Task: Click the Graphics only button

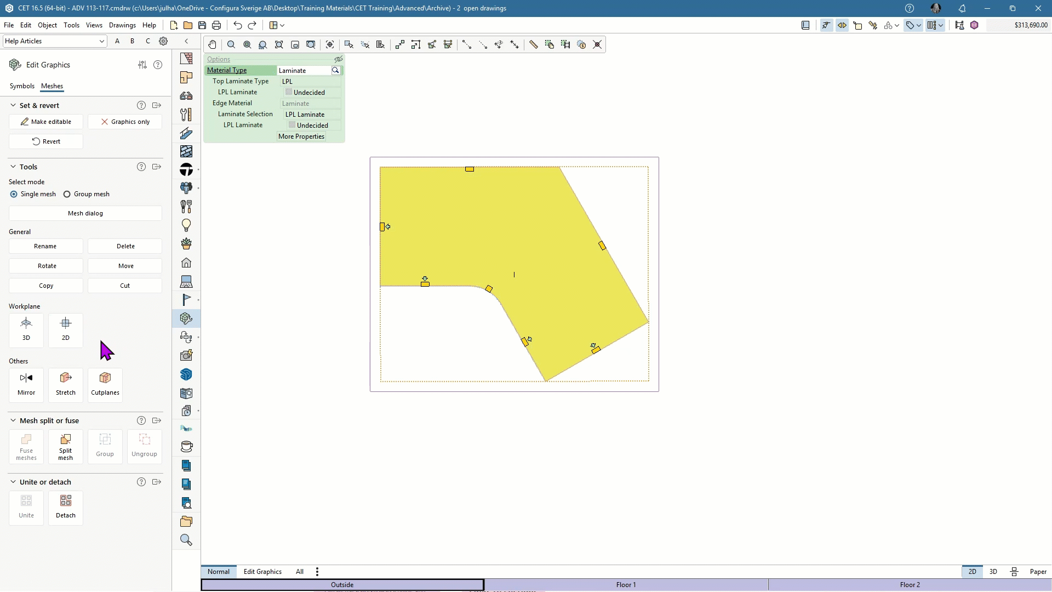Action: coord(125,122)
